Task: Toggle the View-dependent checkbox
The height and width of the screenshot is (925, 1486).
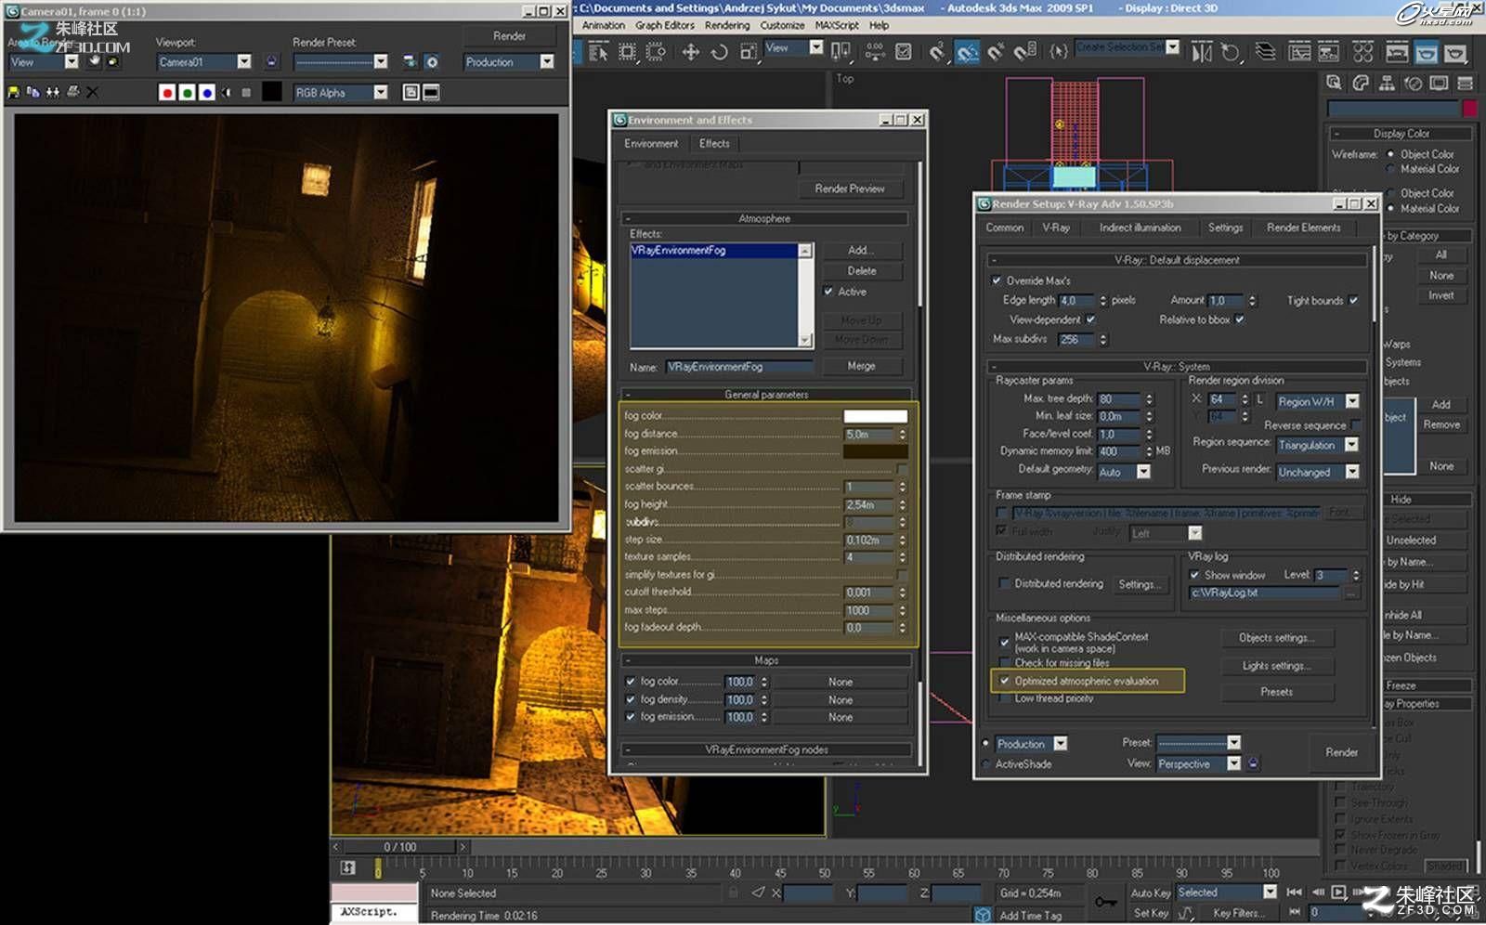Action: [x=1091, y=319]
